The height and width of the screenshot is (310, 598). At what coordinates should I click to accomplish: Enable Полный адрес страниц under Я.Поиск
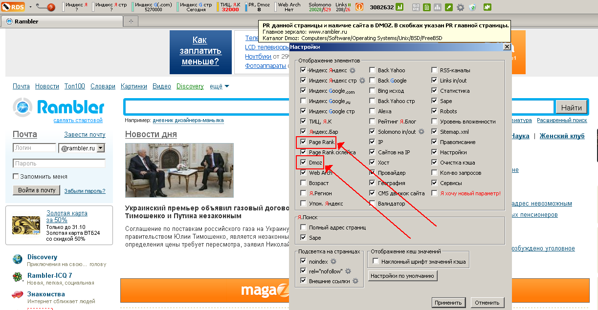[x=303, y=227]
